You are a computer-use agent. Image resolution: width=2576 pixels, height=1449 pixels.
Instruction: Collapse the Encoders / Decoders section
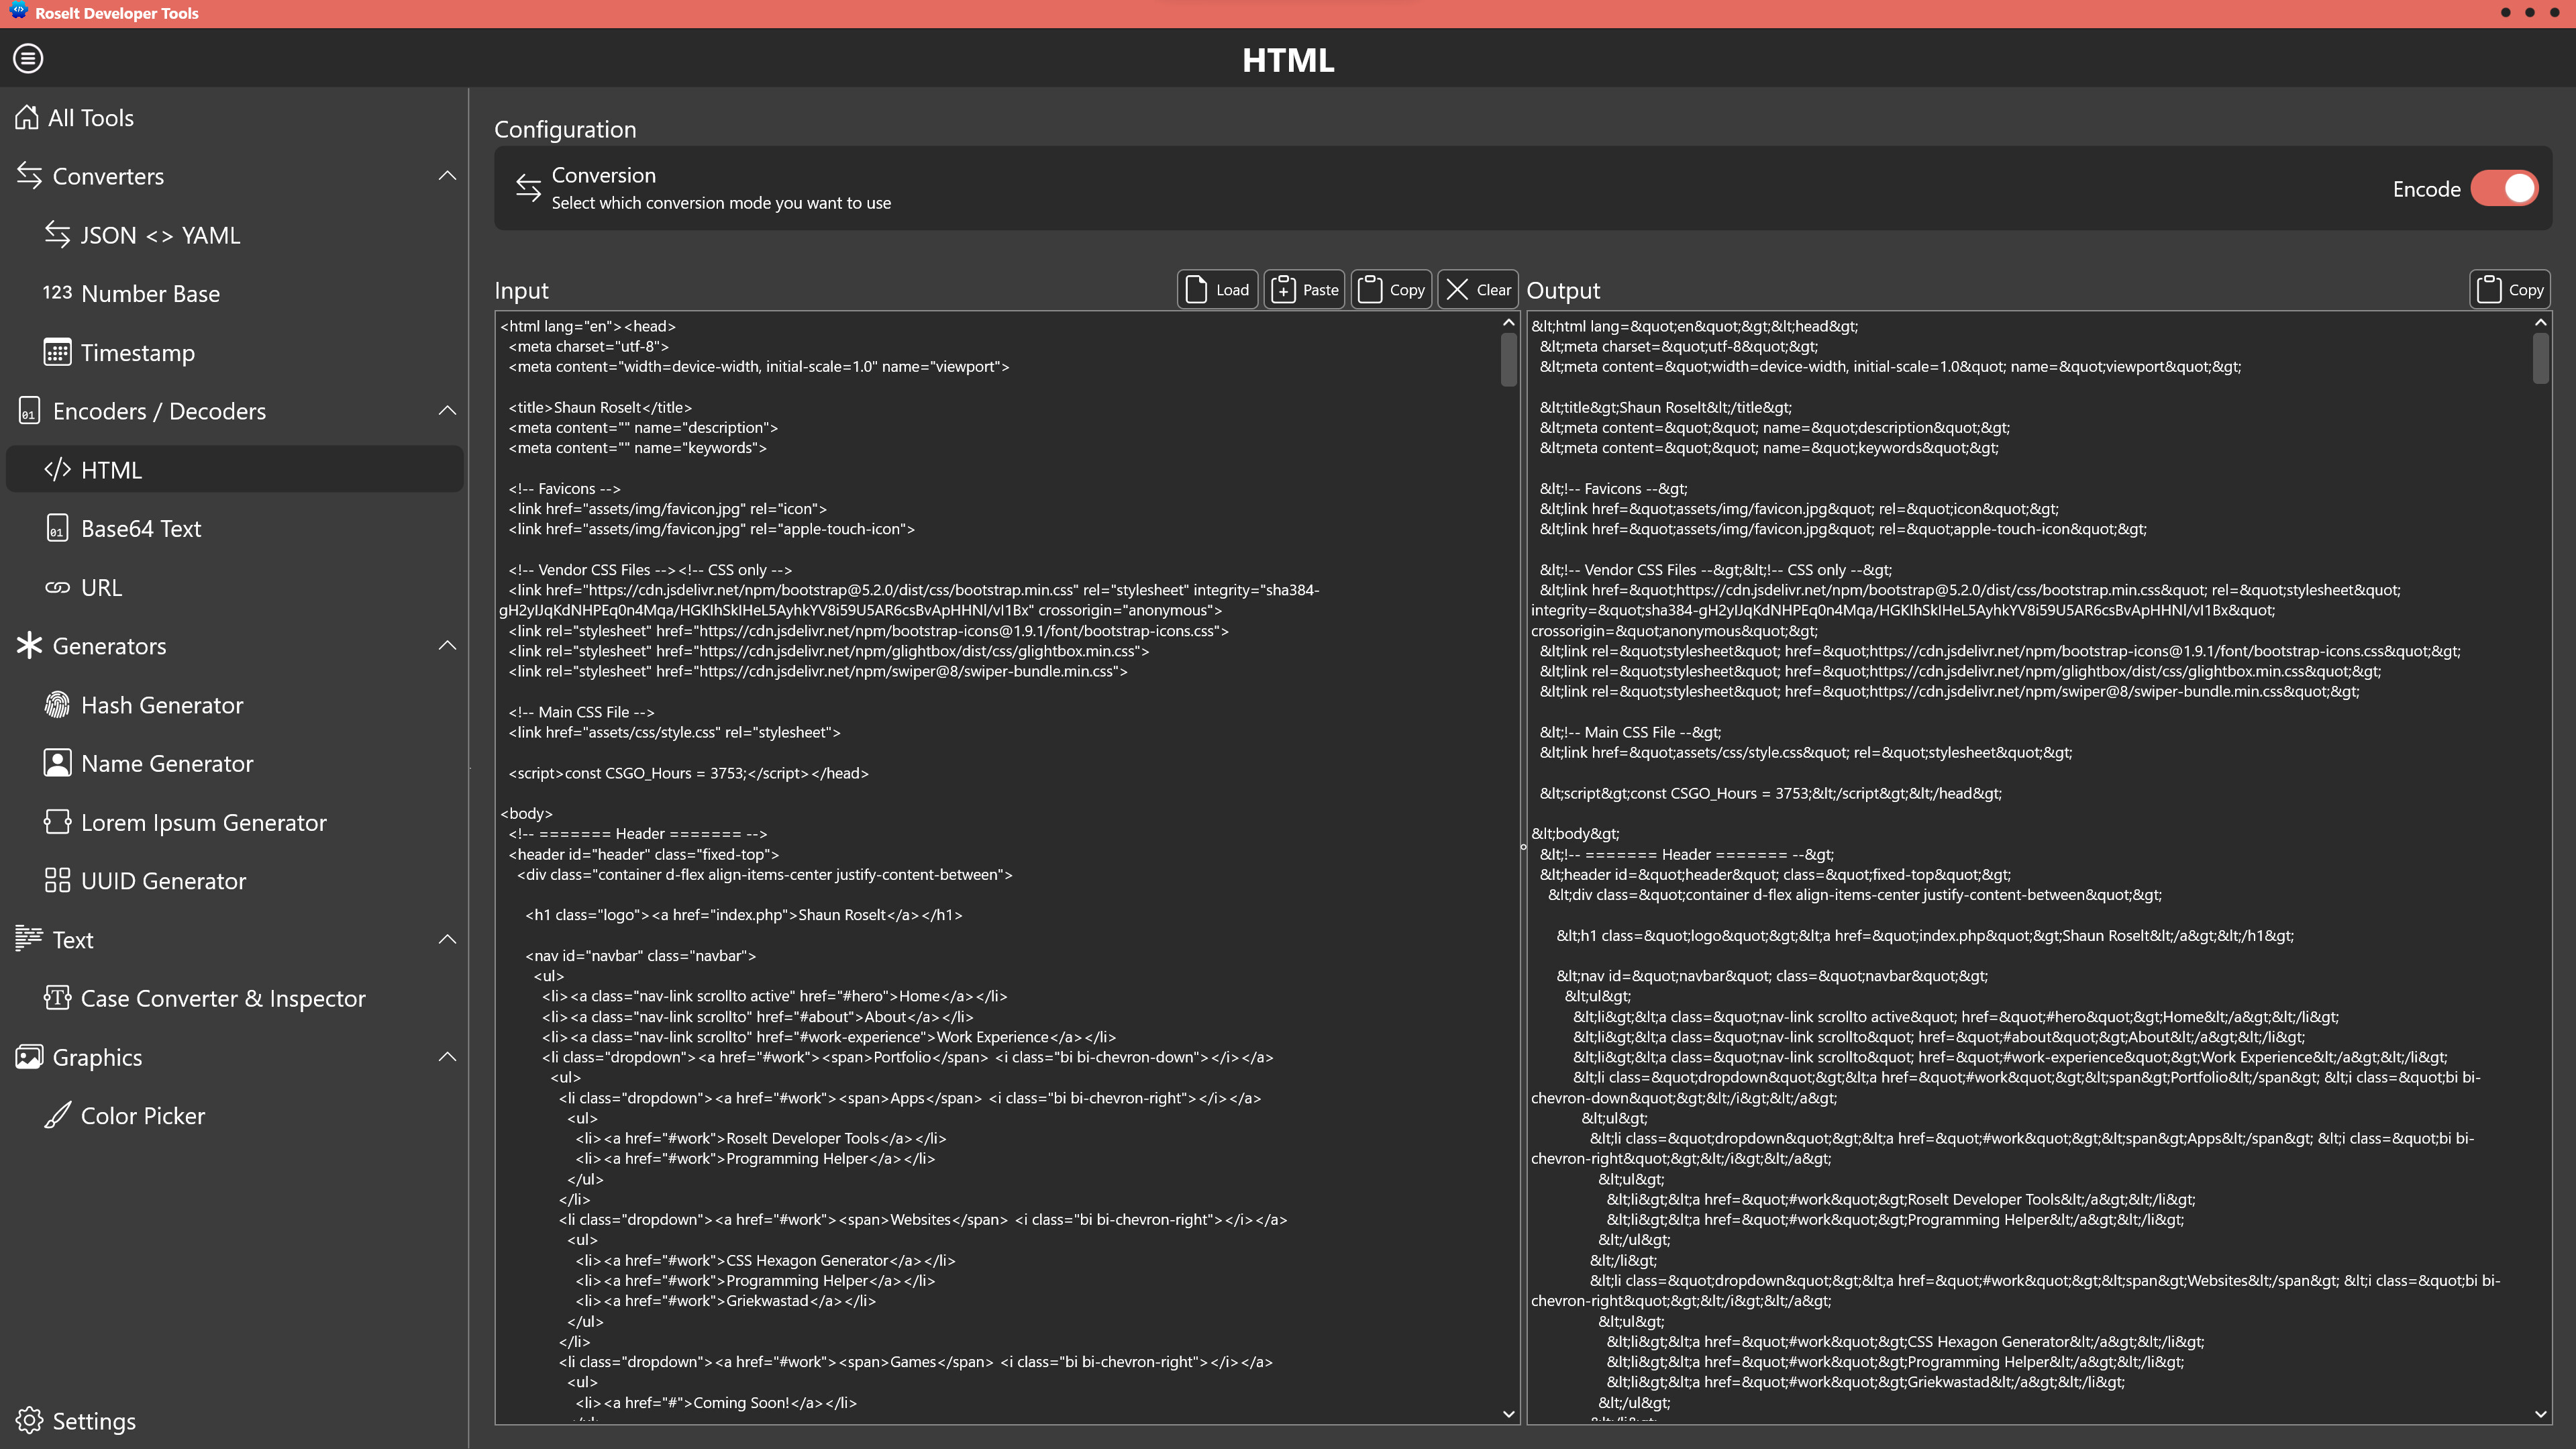pyautogui.click(x=447, y=410)
